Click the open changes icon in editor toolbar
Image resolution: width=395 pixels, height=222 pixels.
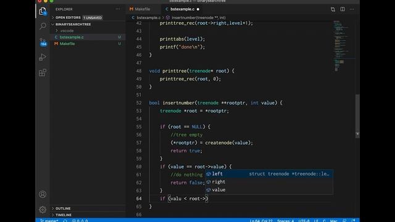(333, 9)
